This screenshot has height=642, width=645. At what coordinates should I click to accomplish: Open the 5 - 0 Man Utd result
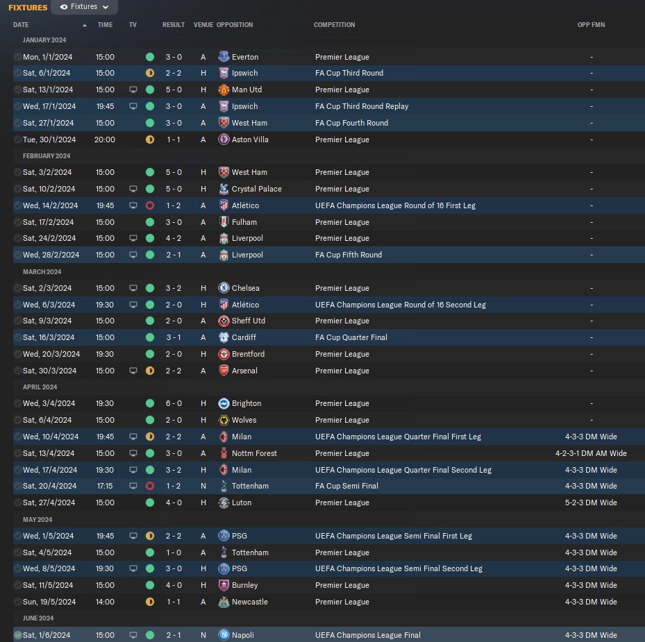click(174, 90)
